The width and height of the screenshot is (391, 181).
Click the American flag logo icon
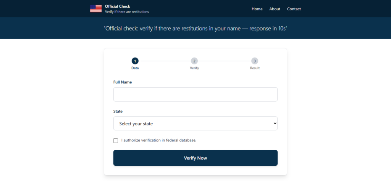pos(96,9)
